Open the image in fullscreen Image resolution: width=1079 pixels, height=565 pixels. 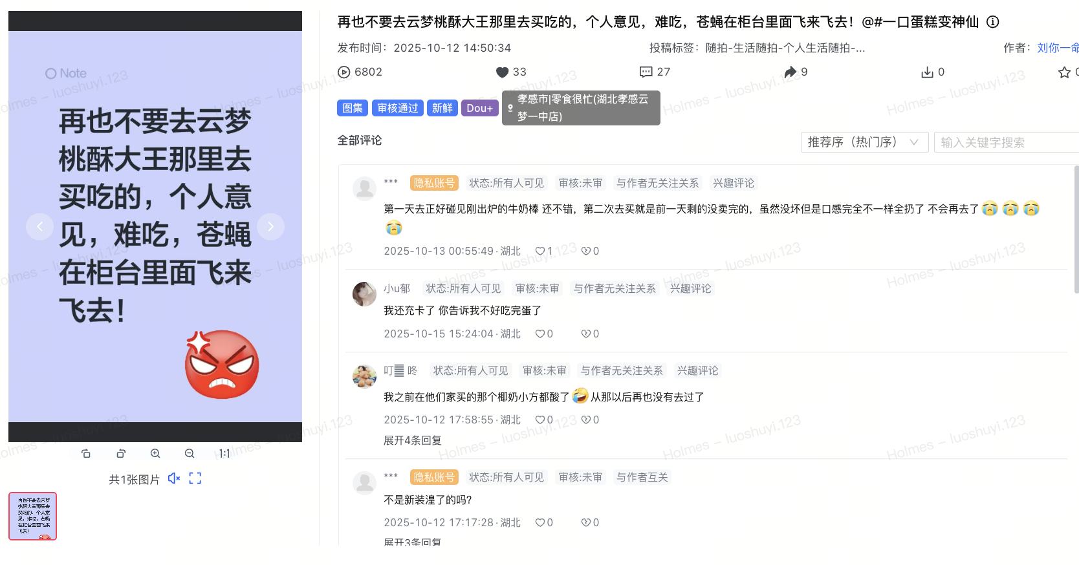coord(195,478)
